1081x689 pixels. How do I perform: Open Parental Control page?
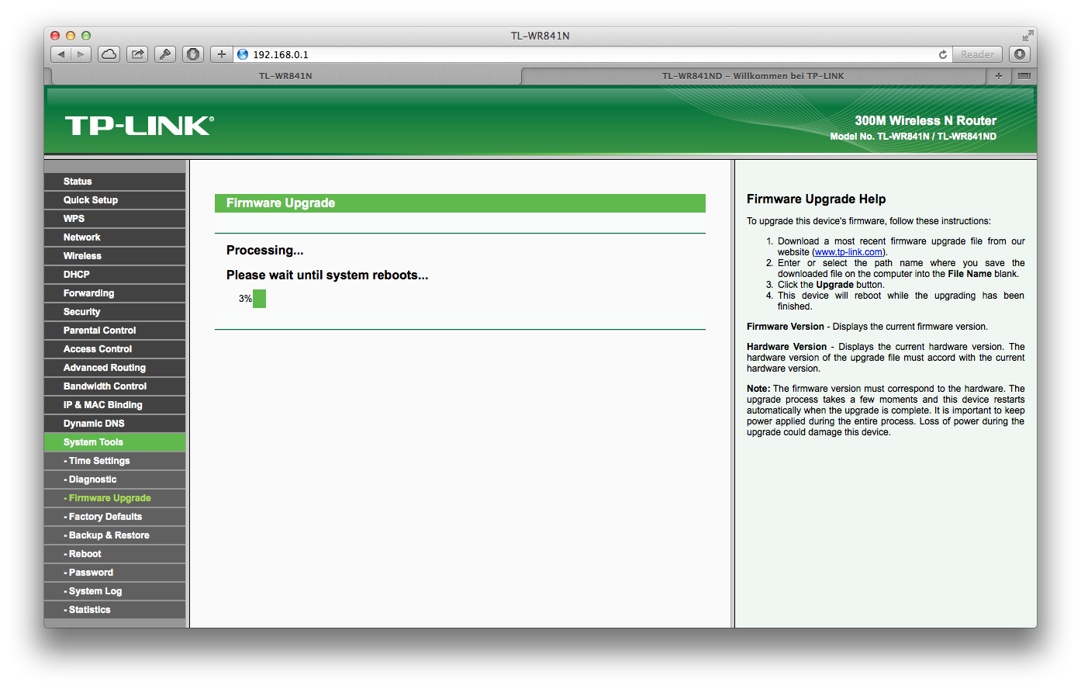(x=115, y=331)
